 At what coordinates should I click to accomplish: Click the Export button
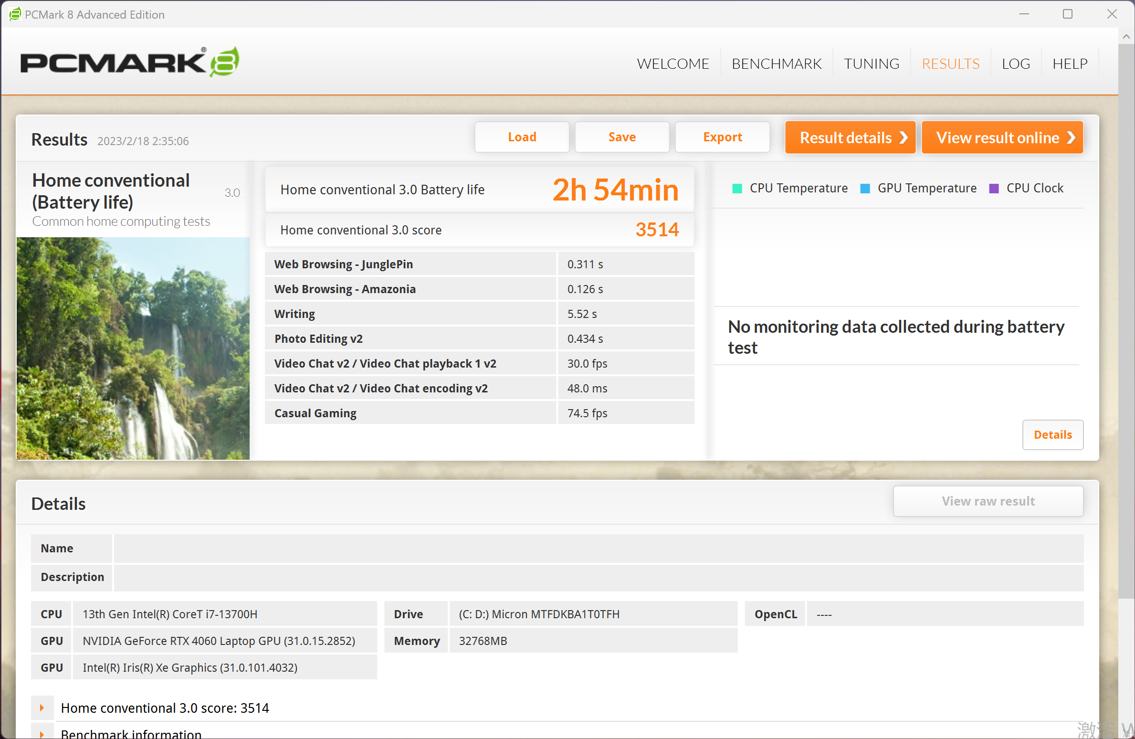coord(722,137)
